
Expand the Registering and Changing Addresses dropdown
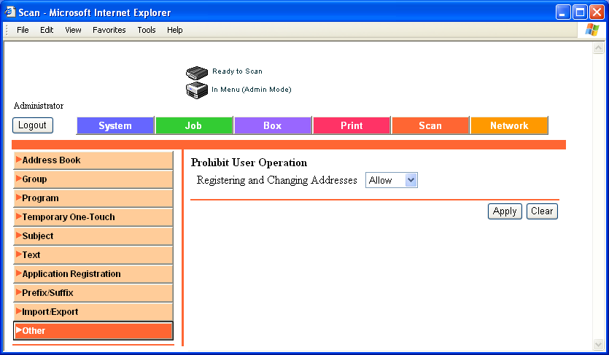391,180
